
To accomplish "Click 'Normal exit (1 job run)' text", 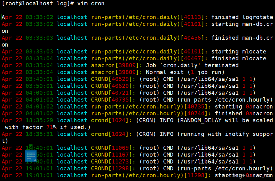I will [185, 72].
